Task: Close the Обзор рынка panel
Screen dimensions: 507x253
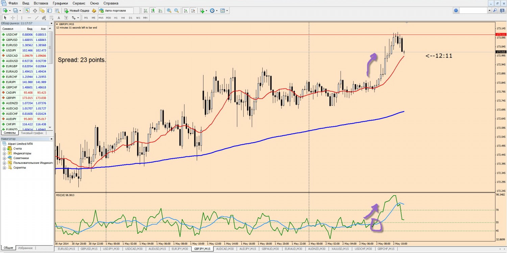Action: [51, 23]
